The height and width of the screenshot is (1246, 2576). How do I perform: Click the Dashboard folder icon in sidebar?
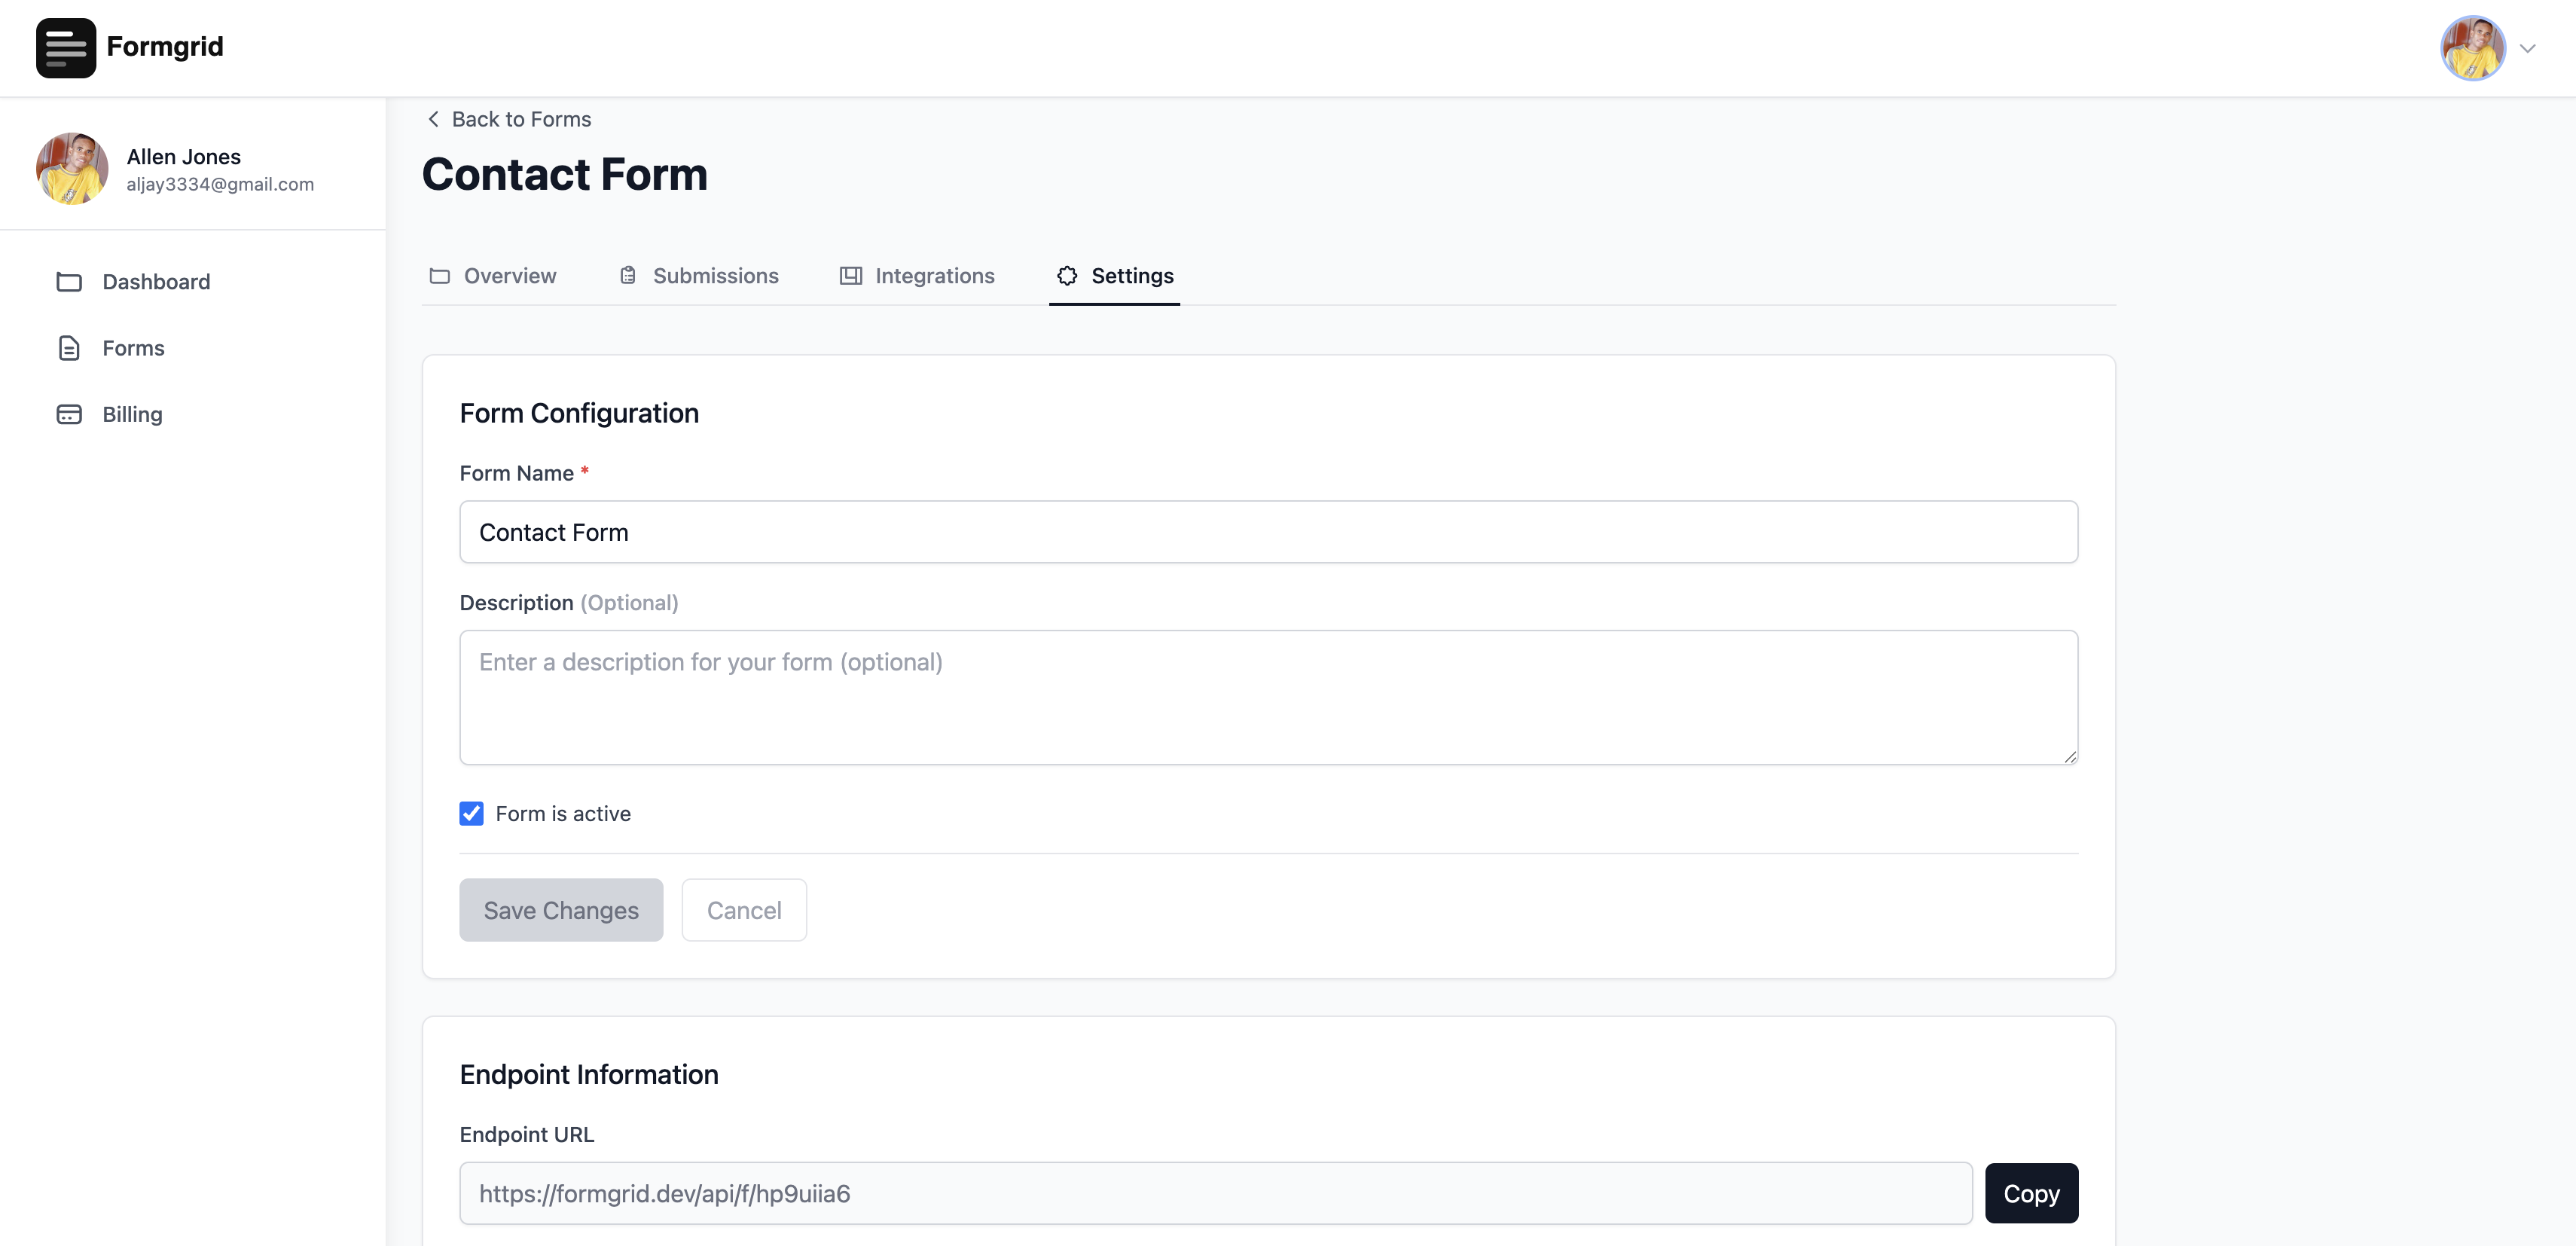click(x=69, y=282)
